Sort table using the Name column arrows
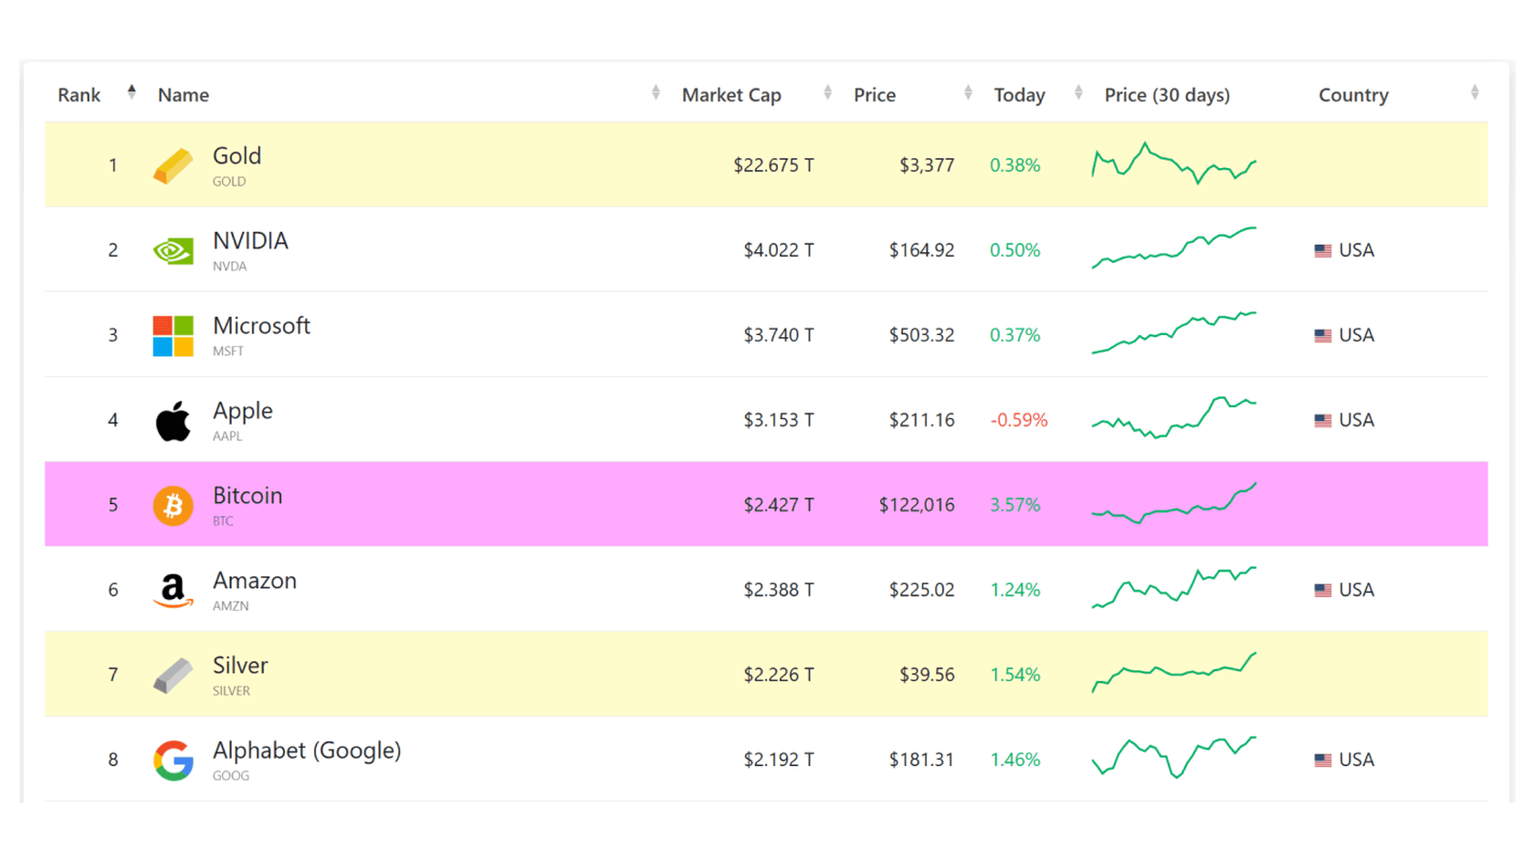1534x862 pixels. [x=656, y=92]
